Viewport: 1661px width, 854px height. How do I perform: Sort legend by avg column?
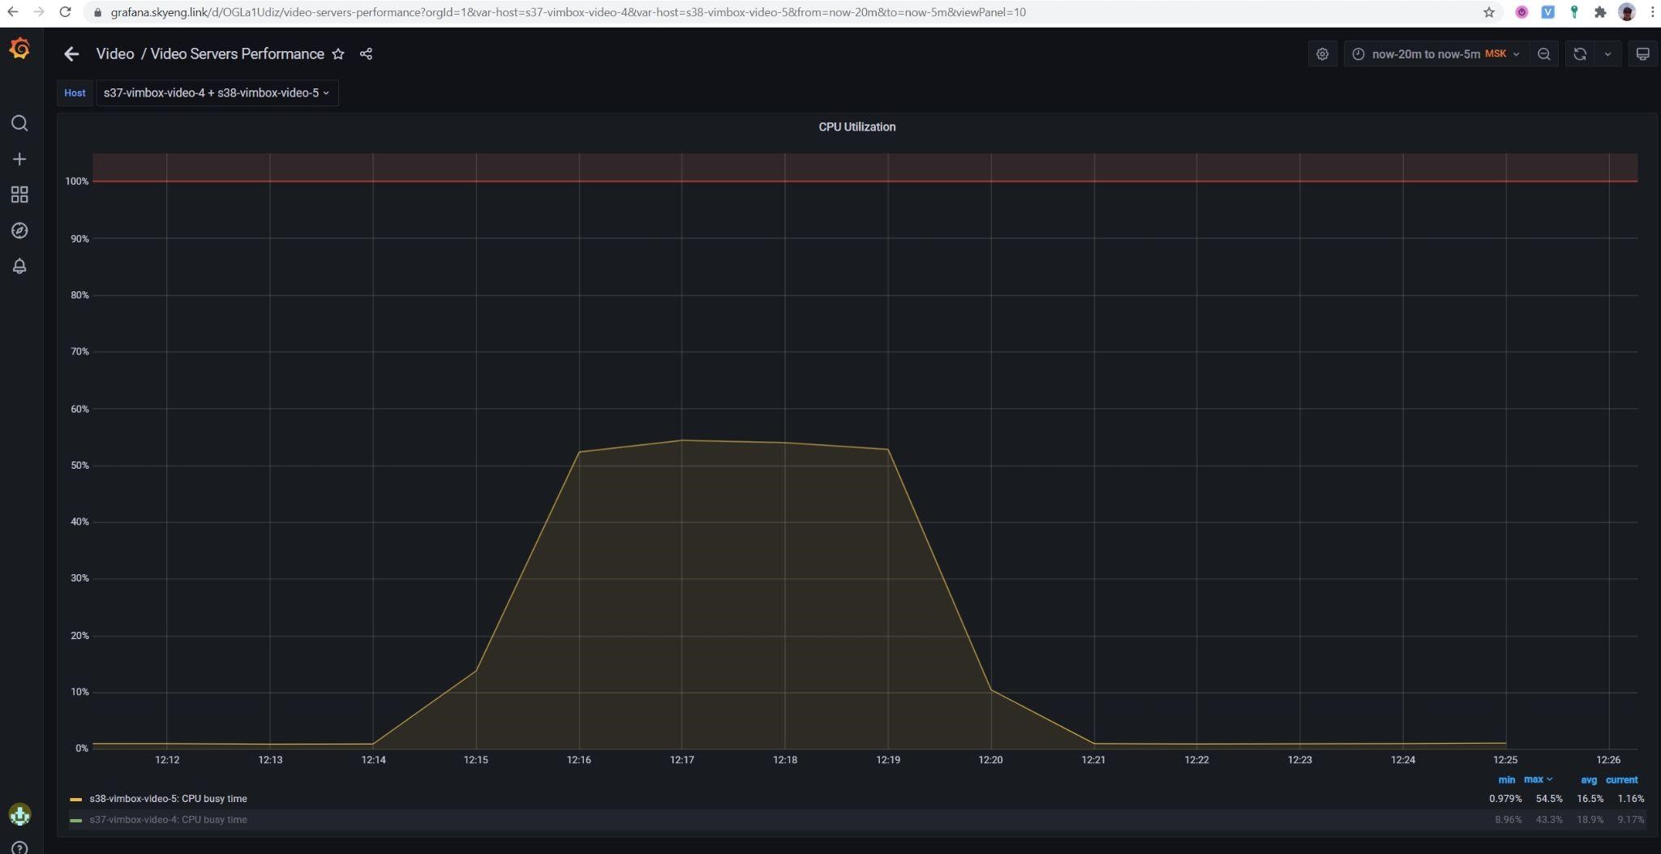(1588, 779)
